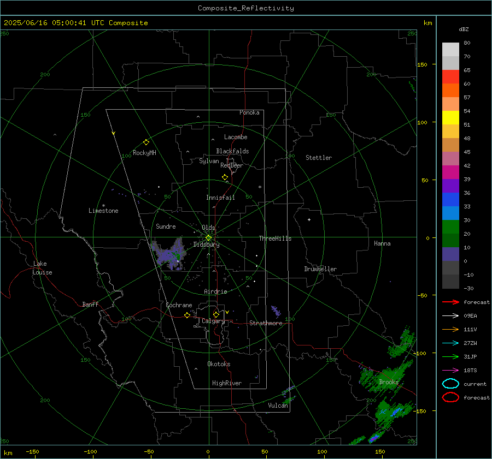This screenshot has height=459, width=492.
Task: Click the cyan 27ZW arrow legend icon
Action: click(450, 343)
